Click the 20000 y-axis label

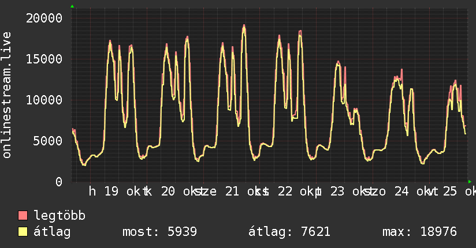[x=44, y=18]
